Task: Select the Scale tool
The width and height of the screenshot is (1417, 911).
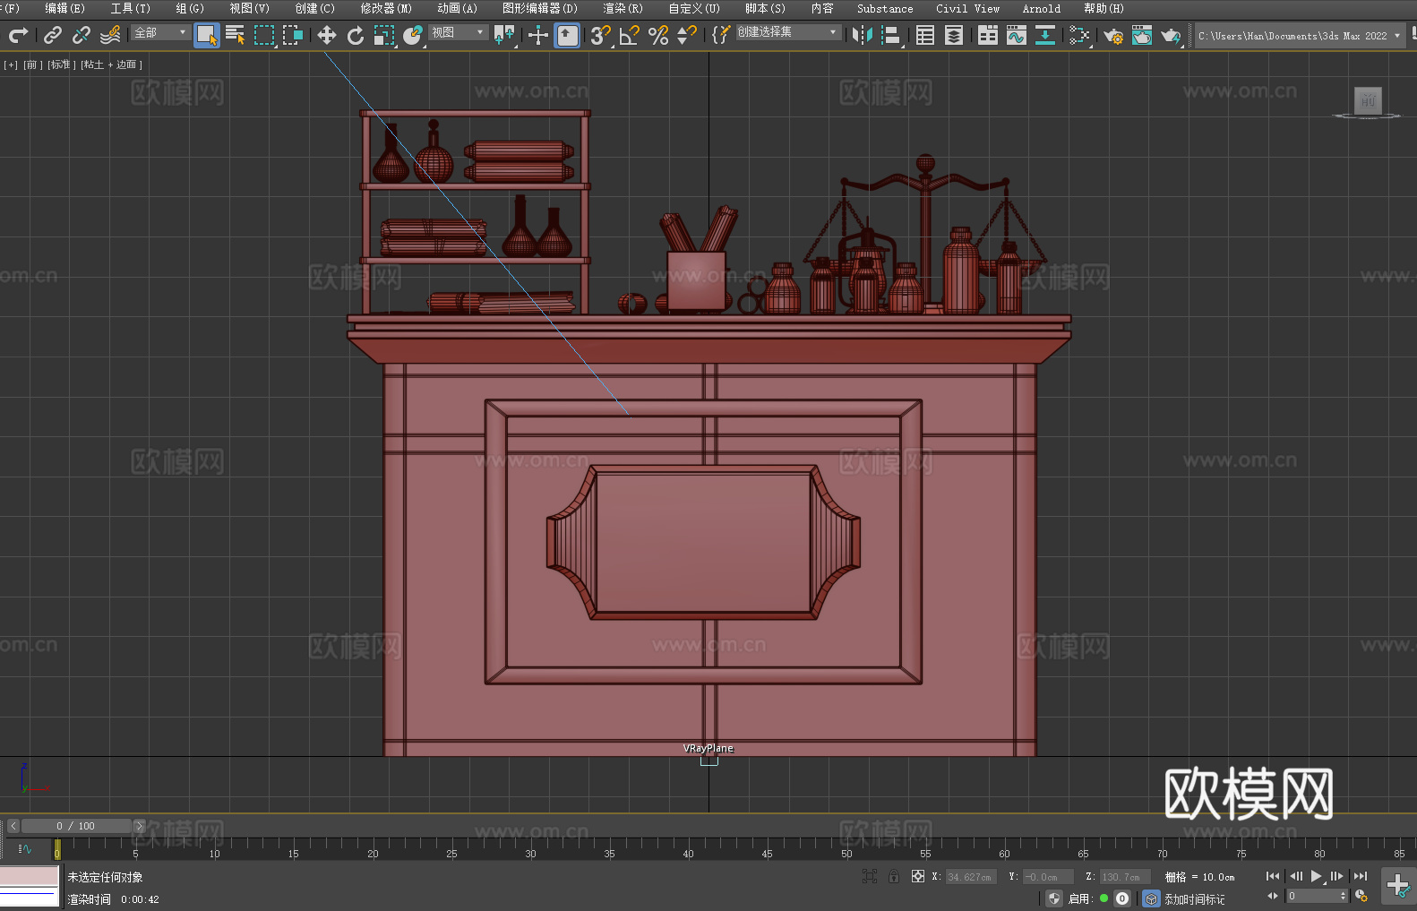Action: pyautogui.click(x=384, y=35)
